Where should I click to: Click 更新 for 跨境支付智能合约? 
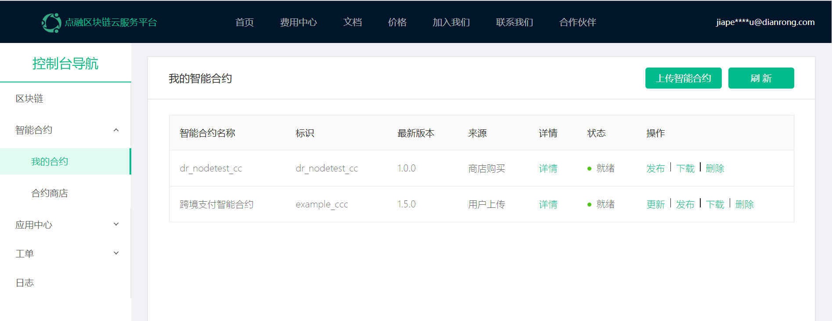[x=656, y=204]
